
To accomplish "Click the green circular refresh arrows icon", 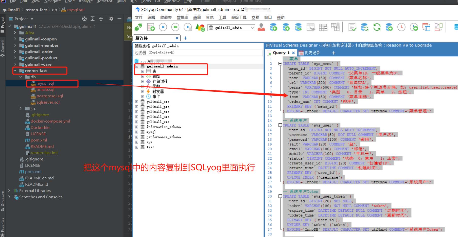I will tap(377, 27).
